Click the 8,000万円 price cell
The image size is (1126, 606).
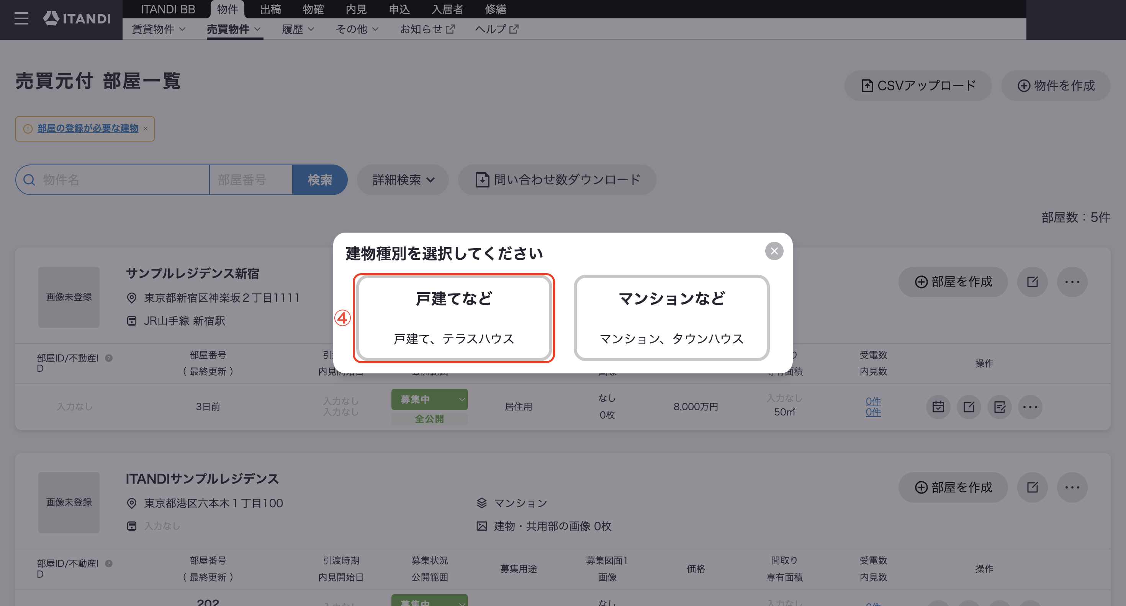click(696, 407)
